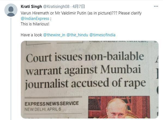The width and height of the screenshot is (163, 120).
Task: Open tweet permalink via the 4月7日 date
Action: coord(79,7)
